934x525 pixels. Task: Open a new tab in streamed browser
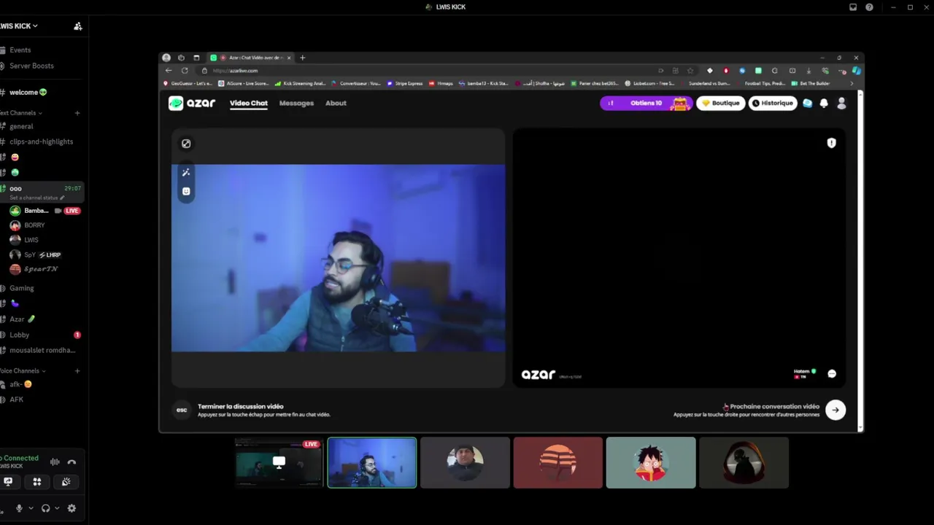click(x=303, y=58)
